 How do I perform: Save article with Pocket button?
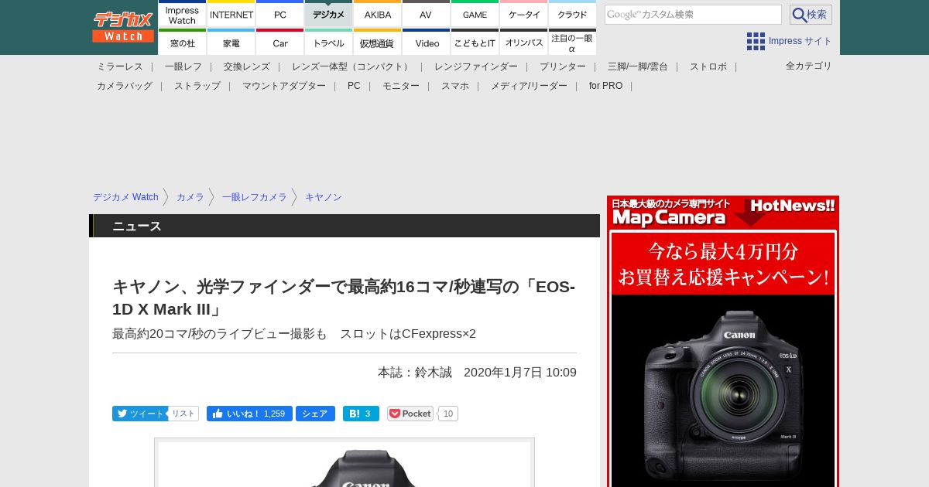(410, 414)
